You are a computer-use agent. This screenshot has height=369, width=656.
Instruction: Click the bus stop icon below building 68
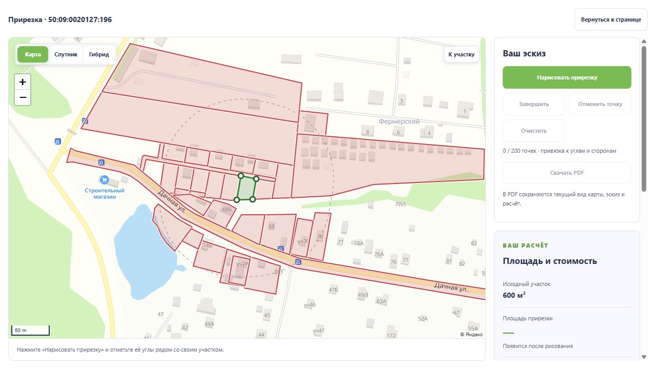tap(280, 249)
